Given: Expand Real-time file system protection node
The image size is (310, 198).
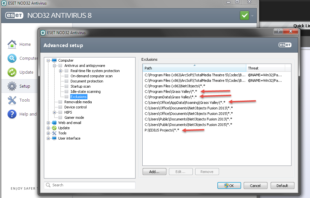Looking at the screenshot, I should (x=60, y=71).
